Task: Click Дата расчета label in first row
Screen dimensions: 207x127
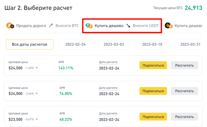Action: [108, 62]
